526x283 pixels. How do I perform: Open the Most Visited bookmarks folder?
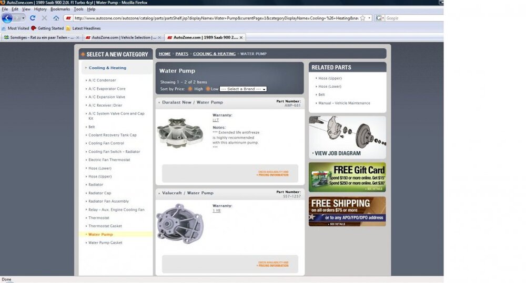coord(15,28)
